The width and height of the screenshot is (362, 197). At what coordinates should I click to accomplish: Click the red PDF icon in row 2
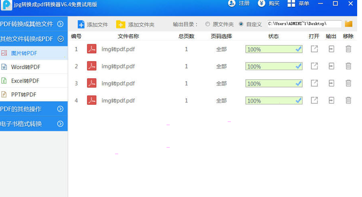click(92, 66)
